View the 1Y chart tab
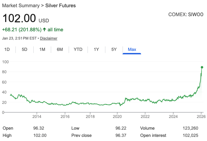 coord(96,50)
